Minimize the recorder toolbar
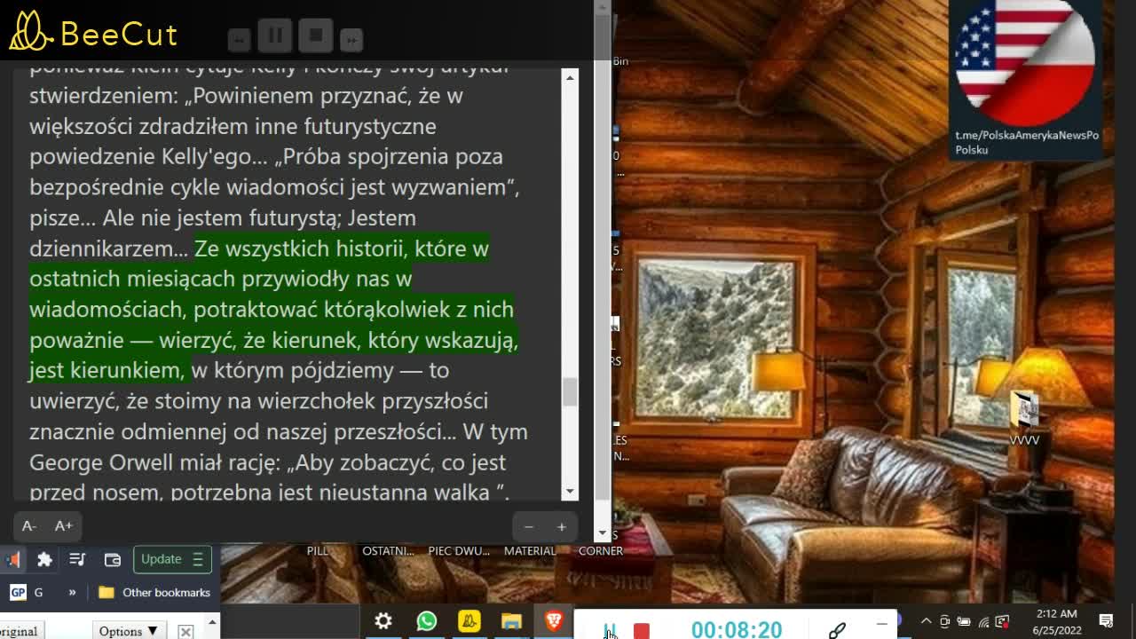 881,623
